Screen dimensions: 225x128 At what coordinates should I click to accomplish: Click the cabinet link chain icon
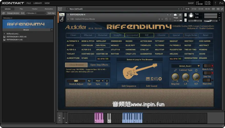click(x=175, y=70)
